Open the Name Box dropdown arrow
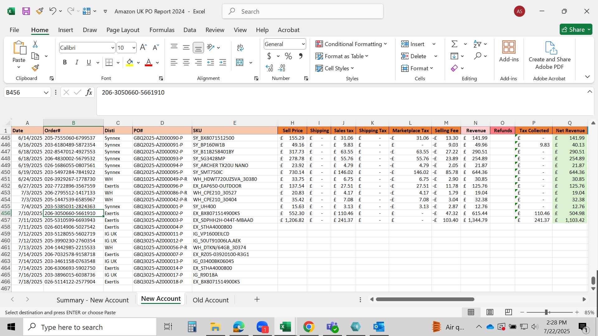 click(x=46, y=92)
